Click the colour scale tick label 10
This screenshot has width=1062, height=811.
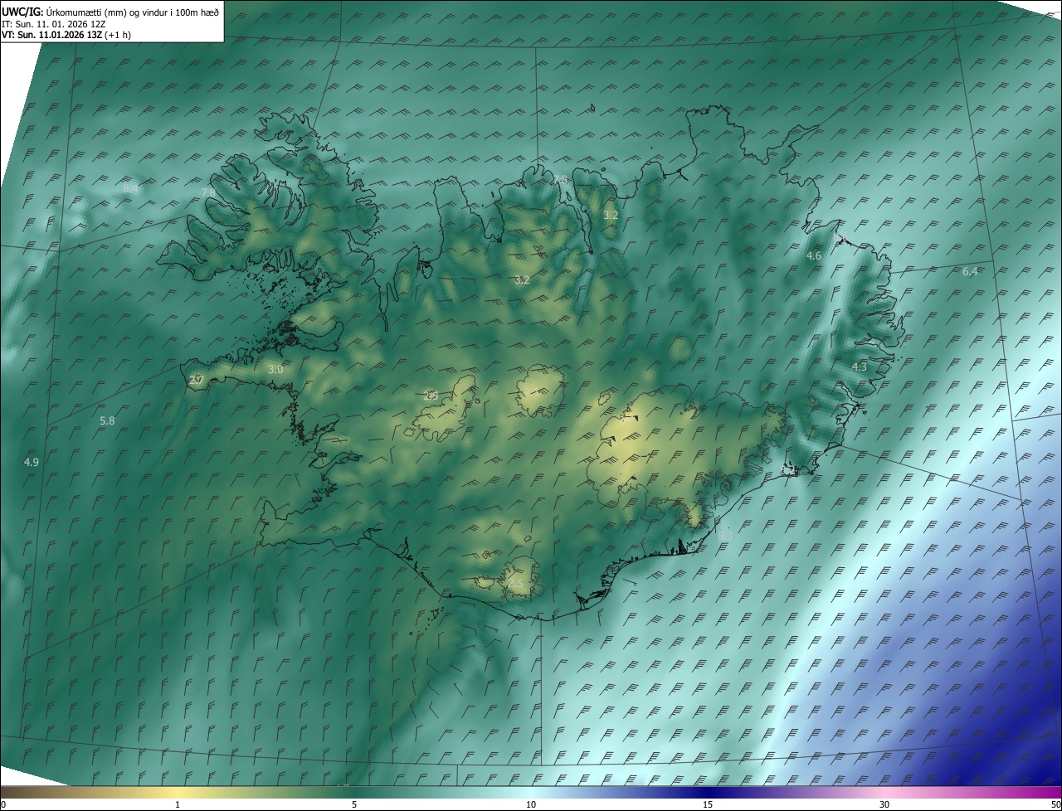(531, 804)
